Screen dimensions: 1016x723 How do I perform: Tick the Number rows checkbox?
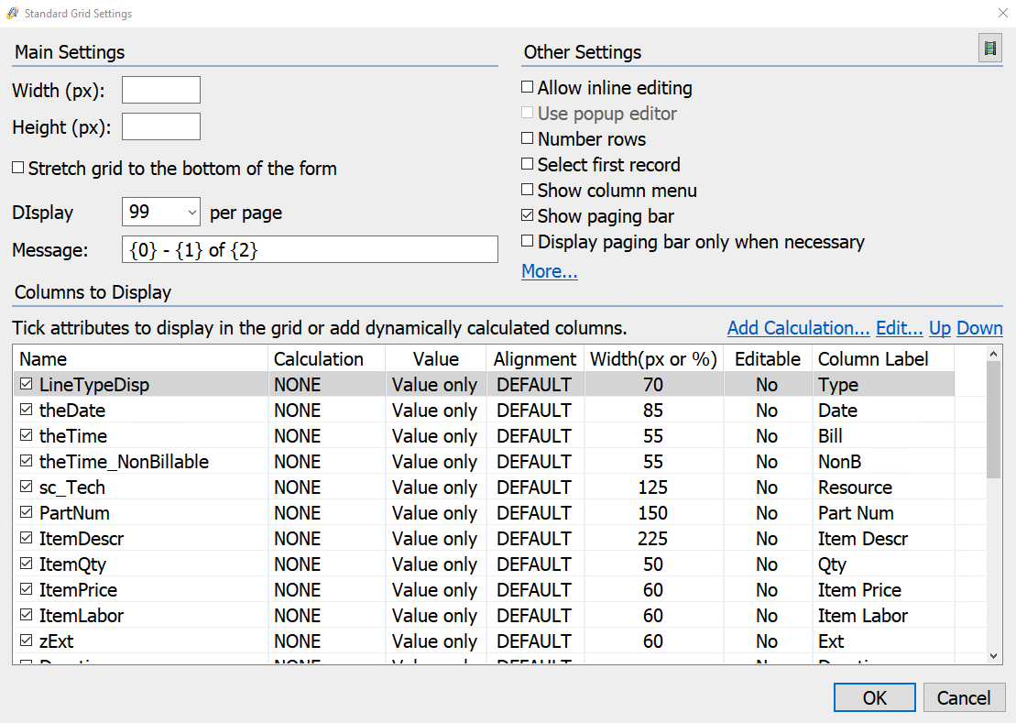(x=528, y=138)
